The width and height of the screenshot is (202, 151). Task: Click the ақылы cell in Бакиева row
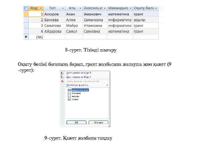tap(146, 20)
